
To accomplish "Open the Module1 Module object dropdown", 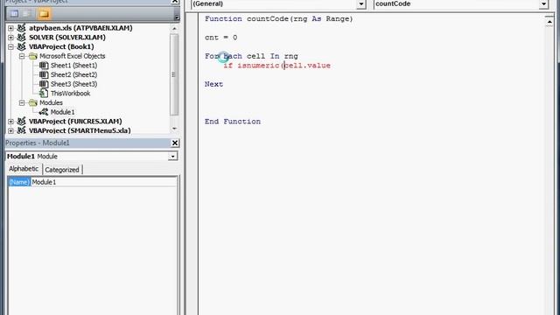I will (x=173, y=157).
